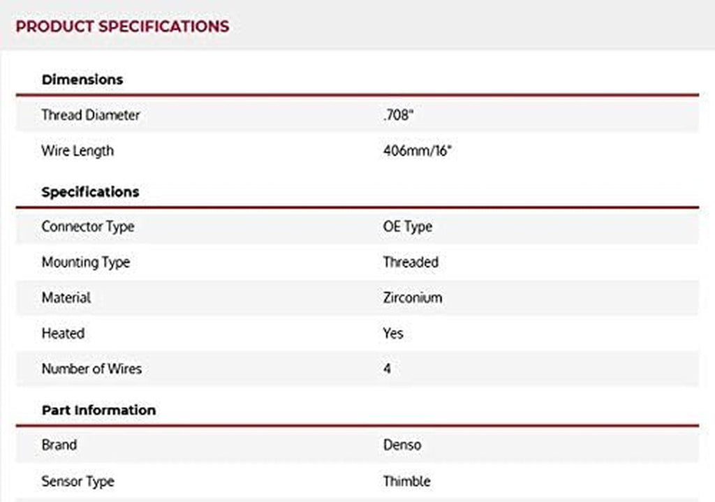Click the Specifications section heading
715x502 pixels.
point(91,192)
